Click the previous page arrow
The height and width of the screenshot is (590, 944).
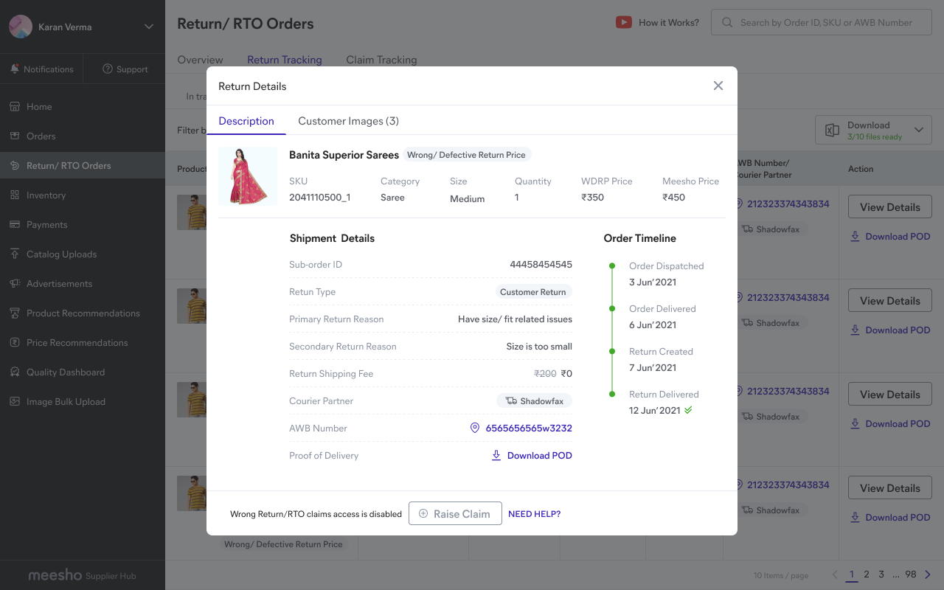(x=835, y=575)
